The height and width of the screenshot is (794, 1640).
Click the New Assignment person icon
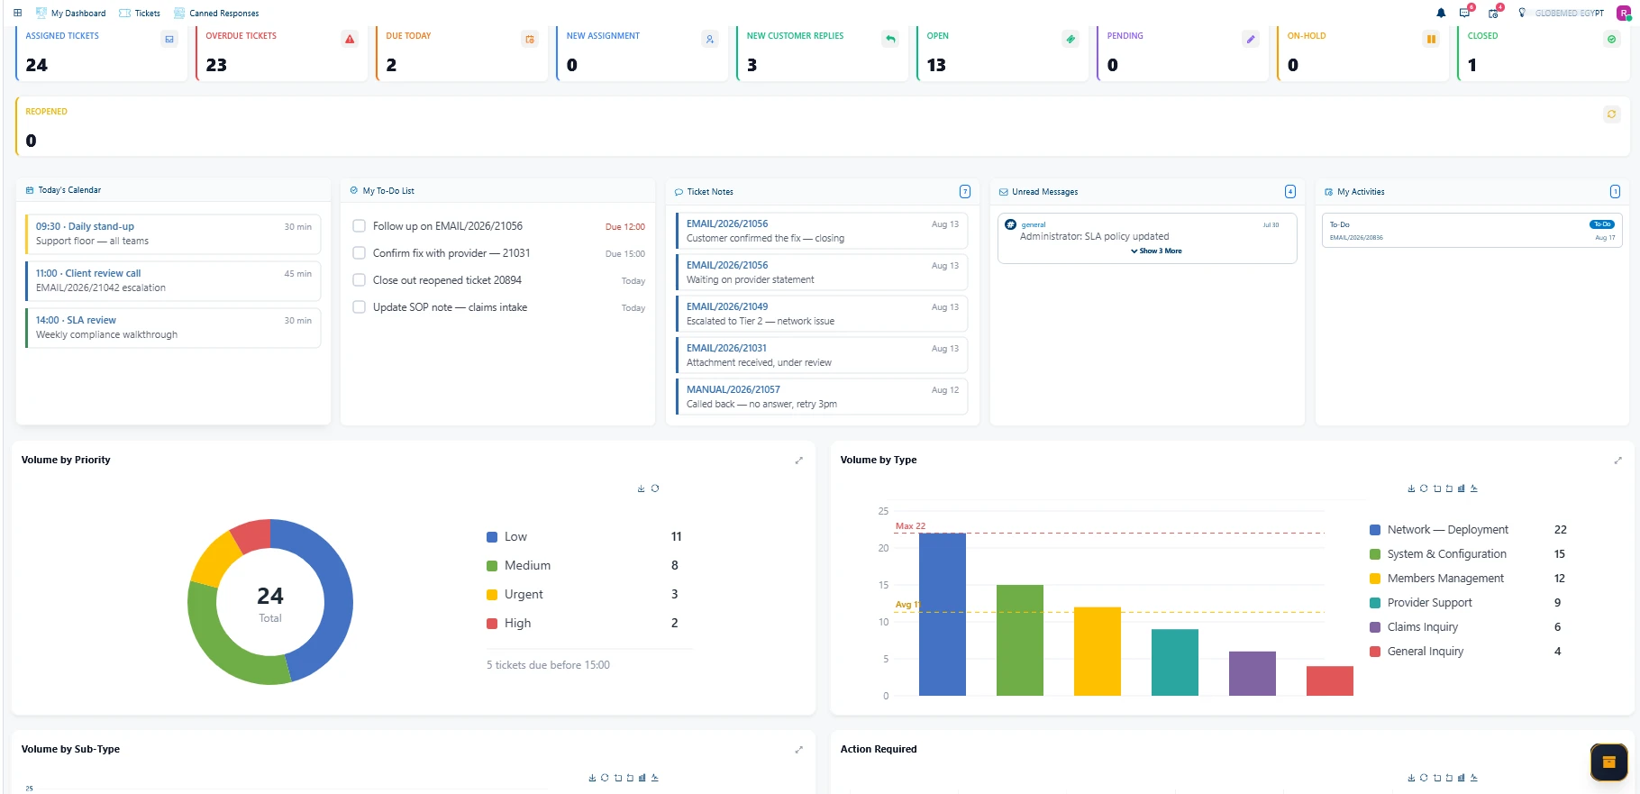click(710, 39)
